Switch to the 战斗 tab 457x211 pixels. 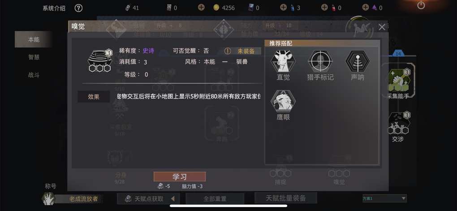[34, 75]
